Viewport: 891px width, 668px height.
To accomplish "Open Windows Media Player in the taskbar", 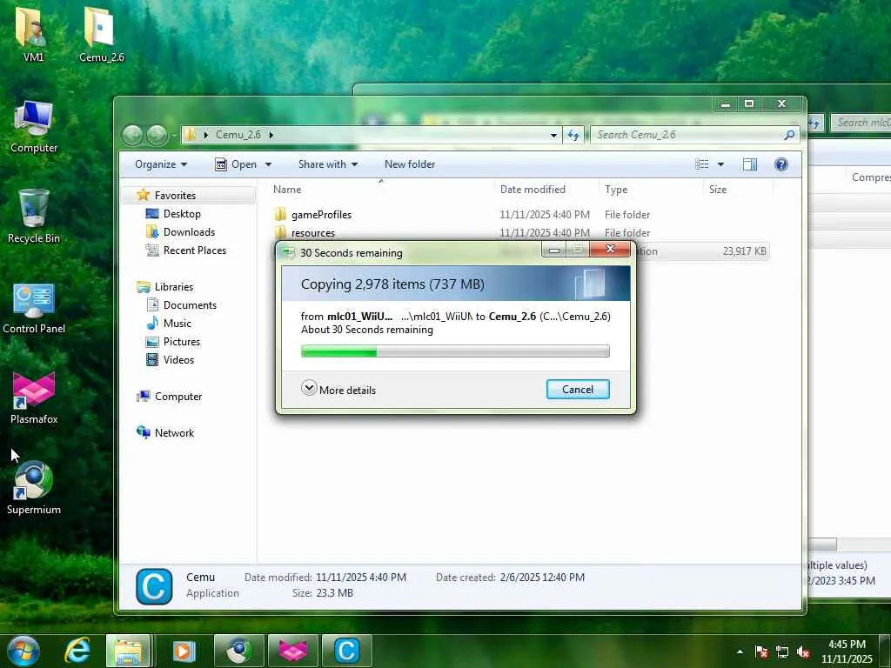I will (183, 651).
